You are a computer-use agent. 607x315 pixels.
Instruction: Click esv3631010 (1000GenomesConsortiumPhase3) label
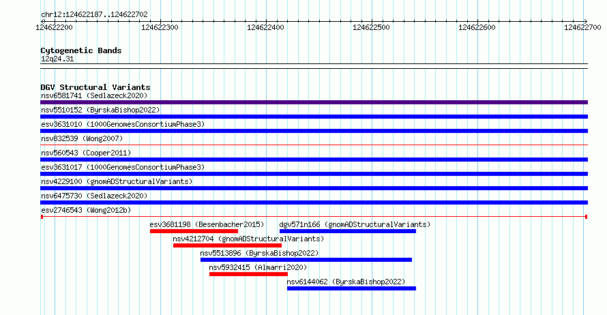coord(123,124)
